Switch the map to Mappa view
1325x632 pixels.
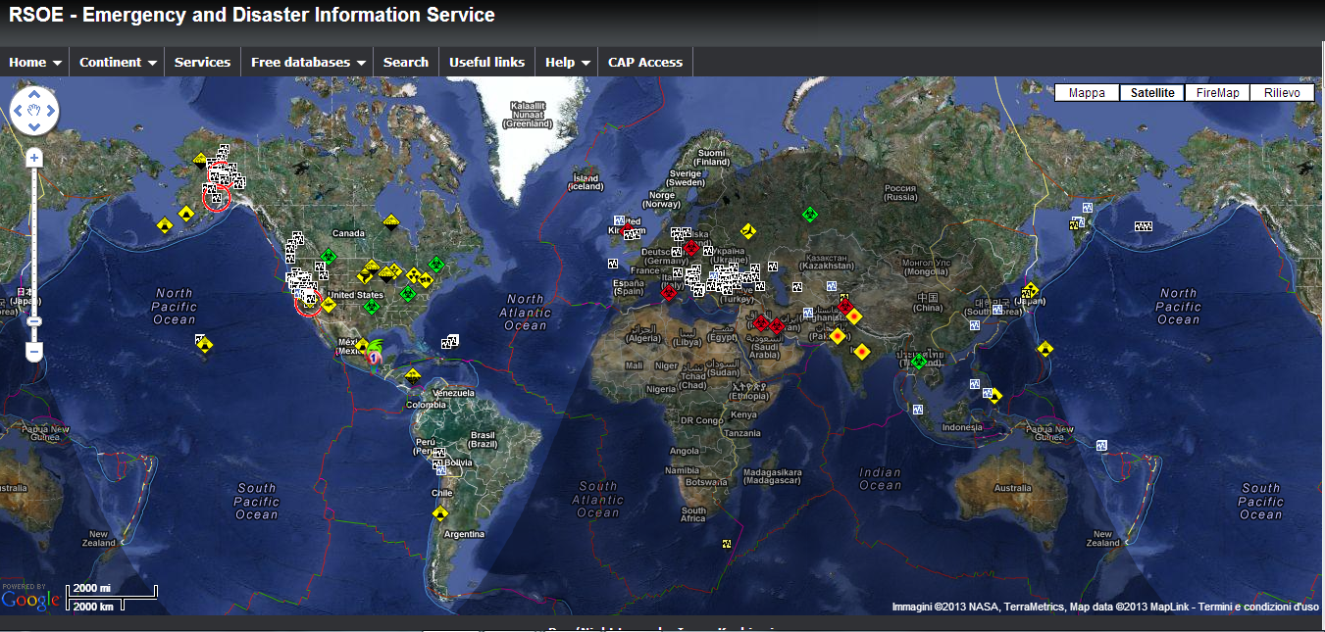click(x=1087, y=92)
